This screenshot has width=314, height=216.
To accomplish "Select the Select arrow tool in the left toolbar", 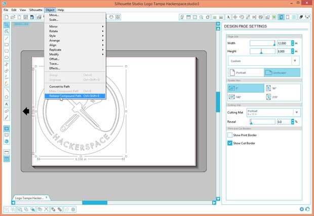I will (7, 25).
